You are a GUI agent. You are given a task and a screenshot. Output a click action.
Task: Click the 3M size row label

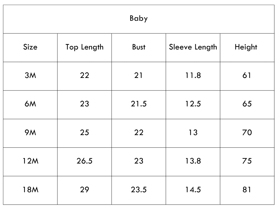coord(30,75)
